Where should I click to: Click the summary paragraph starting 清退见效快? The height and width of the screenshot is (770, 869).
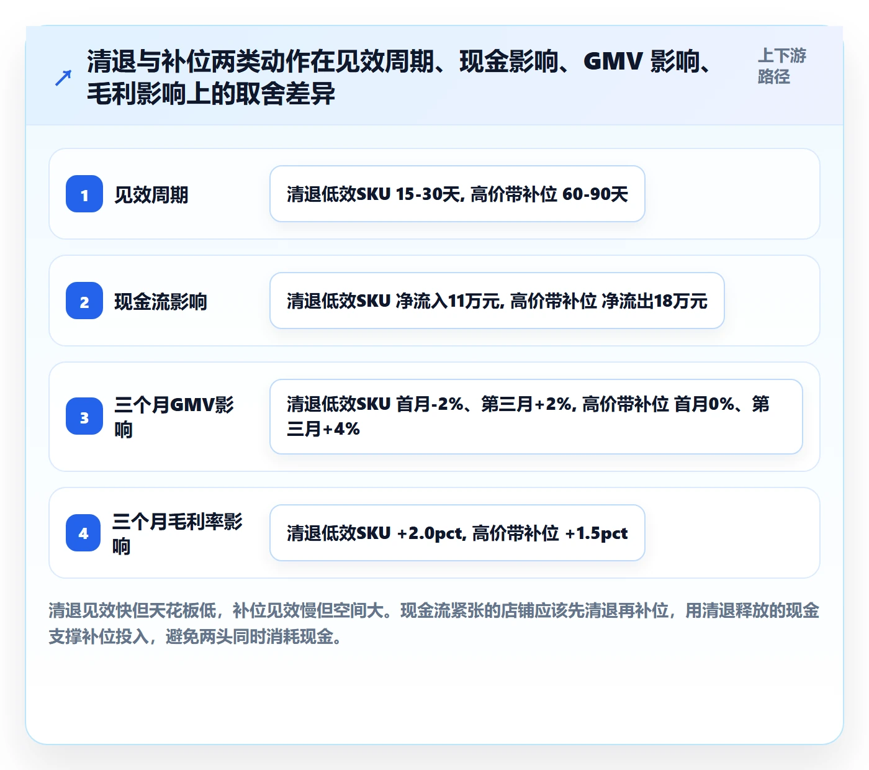coord(434,623)
